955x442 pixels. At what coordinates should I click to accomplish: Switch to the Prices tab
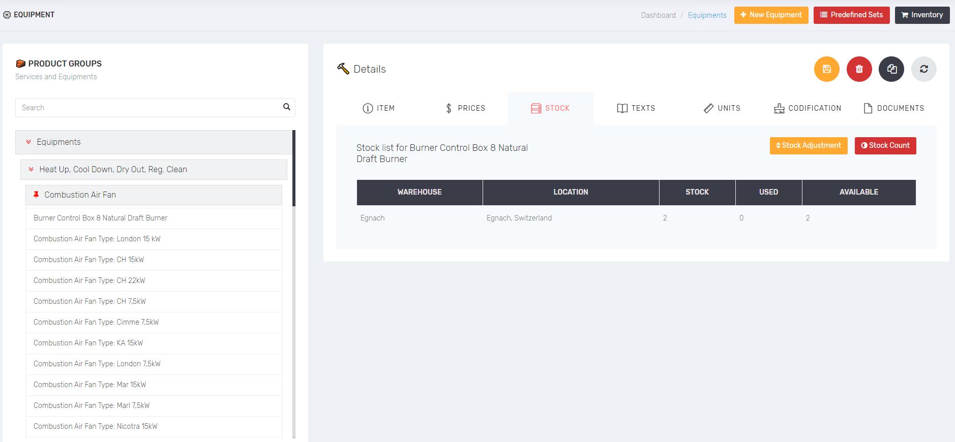pyautogui.click(x=465, y=108)
